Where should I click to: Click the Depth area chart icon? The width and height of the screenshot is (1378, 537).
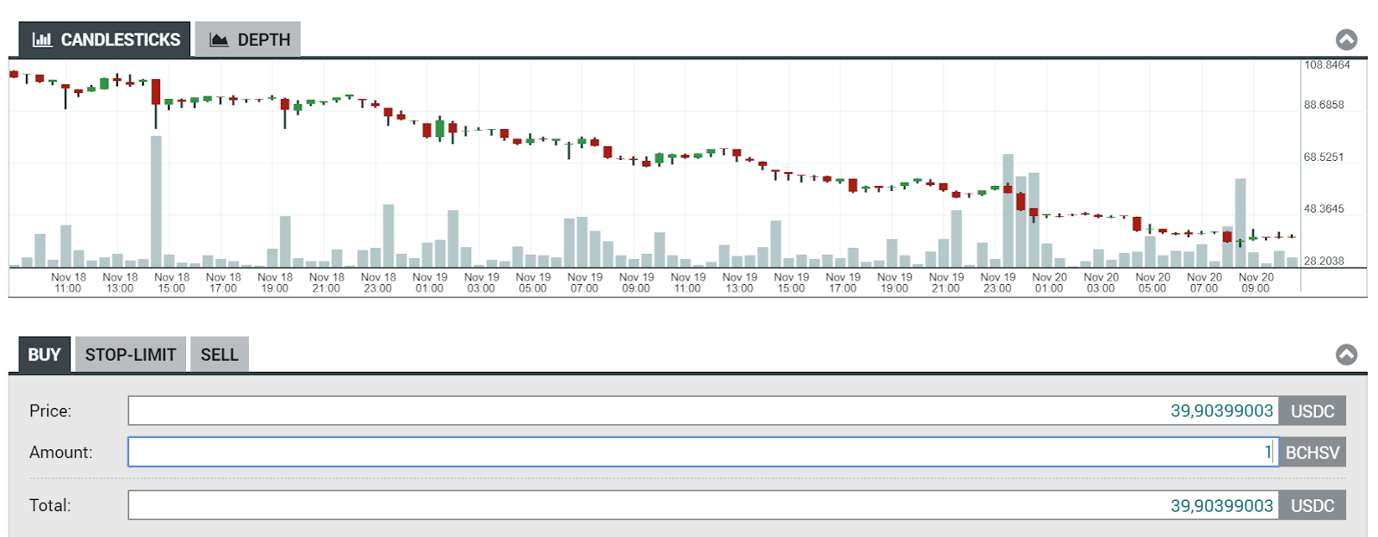pyautogui.click(x=219, y=40)
